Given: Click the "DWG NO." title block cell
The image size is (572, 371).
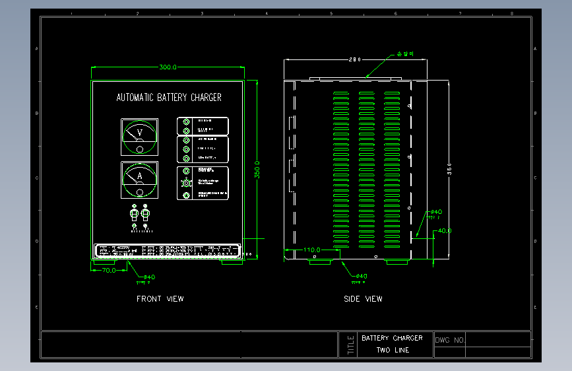Looking at the screenshot, I should (450, 340).
